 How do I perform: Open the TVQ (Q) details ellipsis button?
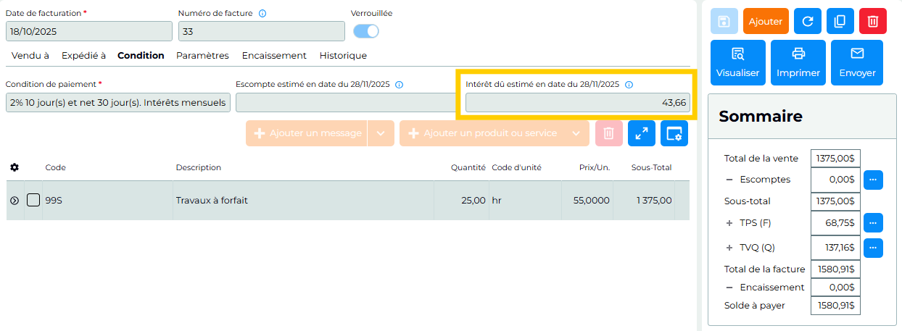point(873,248)
